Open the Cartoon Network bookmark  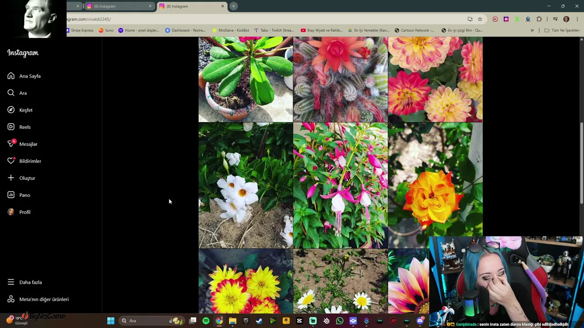[x=414, y=31]
